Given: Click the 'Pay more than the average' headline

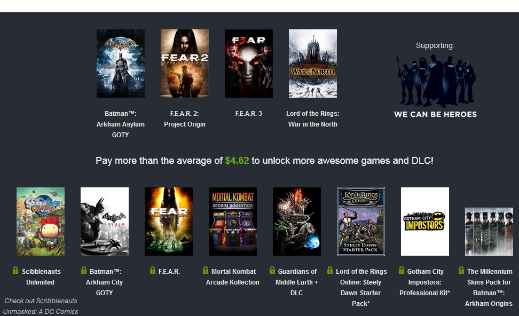Looking at the screenshot, I should click(264, 161).
